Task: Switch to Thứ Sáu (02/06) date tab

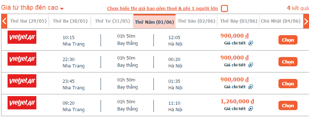Action: (196, 21)
